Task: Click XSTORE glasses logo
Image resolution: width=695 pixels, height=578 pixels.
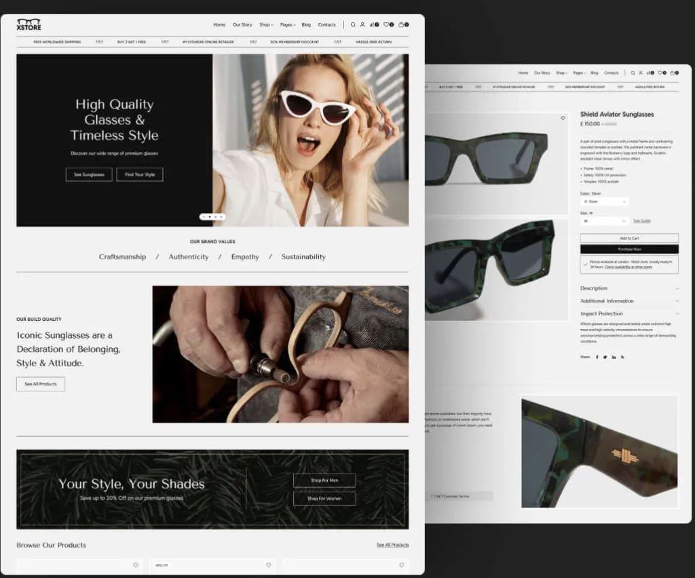Action: click(29, 24)
